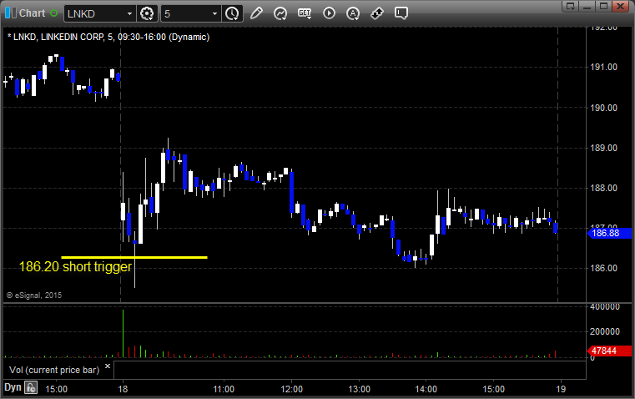
Task: Click the 190.00 price axis label
Action: [604, 108]
